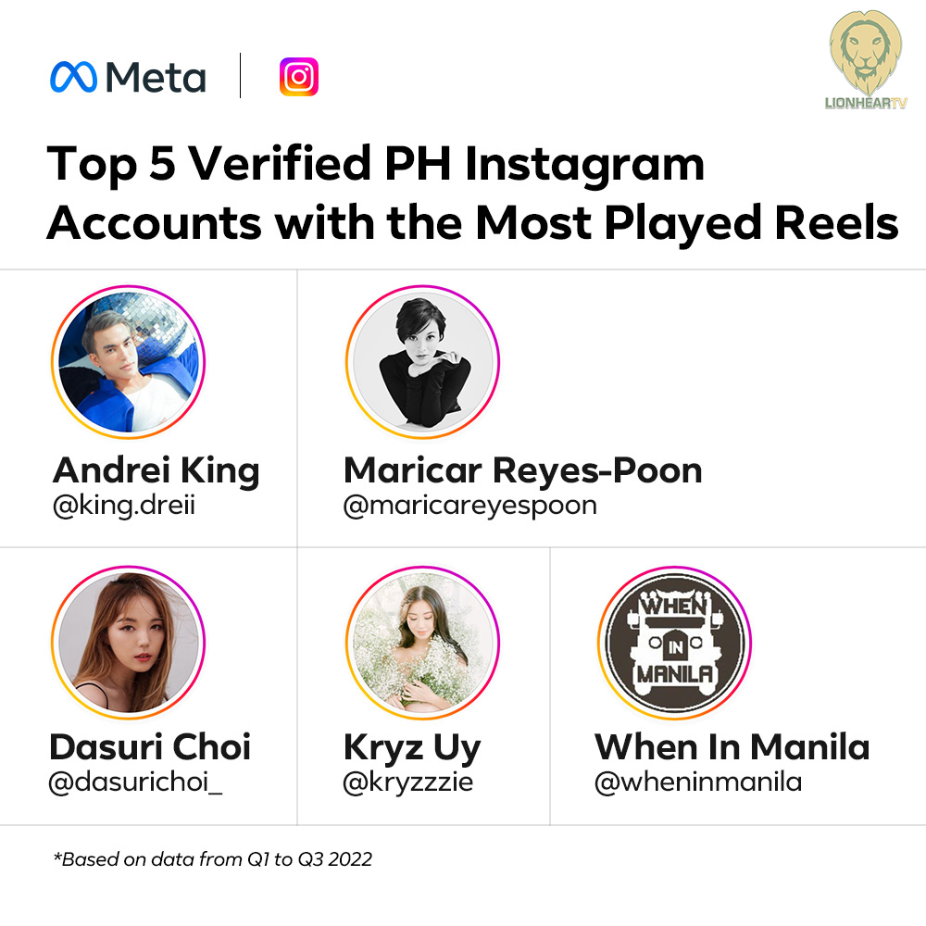Open Dasuri Choi's profile picture
The image size is (926, 926).
click(128, 643)
